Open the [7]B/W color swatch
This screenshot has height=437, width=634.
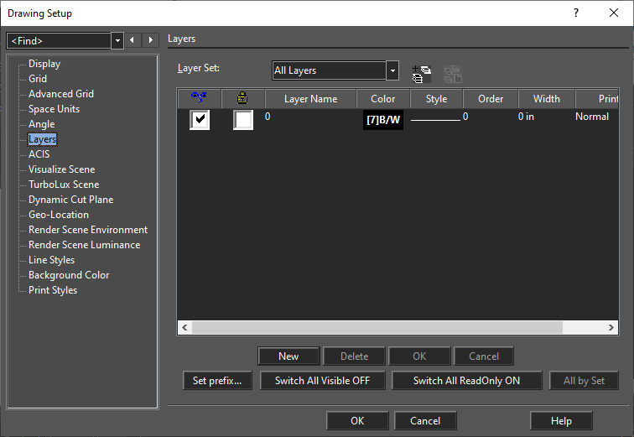point(383,120)
